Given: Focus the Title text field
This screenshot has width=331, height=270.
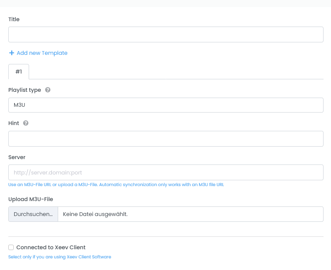Looking at the screenshot, I should click(x=166, y=34).
